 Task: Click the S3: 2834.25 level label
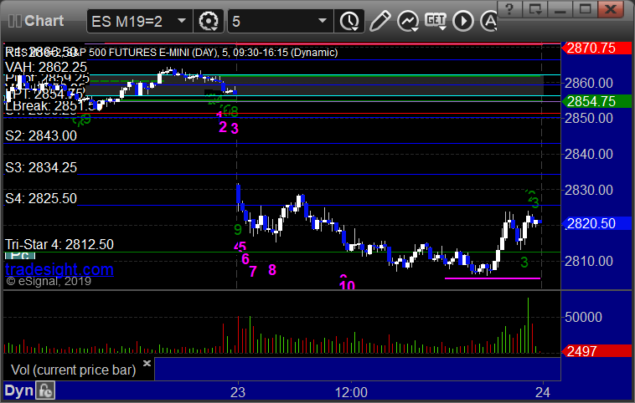(x=41, y=167)
